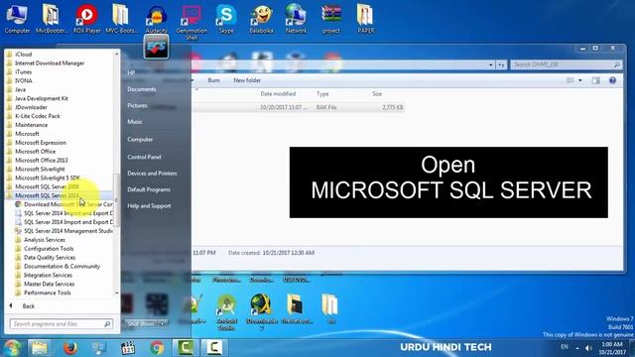
Task: Click the Burn button in Explorer
Action: [213, 80]
